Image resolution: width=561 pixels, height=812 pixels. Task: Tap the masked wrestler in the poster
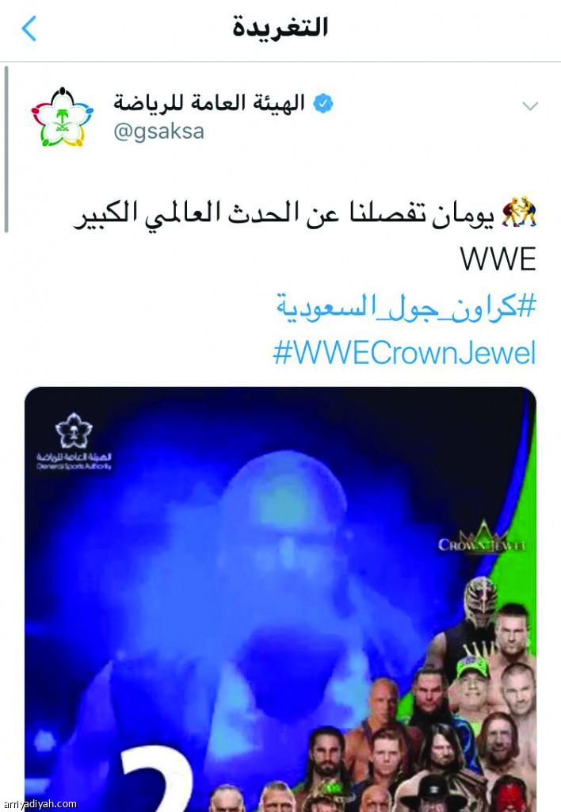tap(479, 603)
